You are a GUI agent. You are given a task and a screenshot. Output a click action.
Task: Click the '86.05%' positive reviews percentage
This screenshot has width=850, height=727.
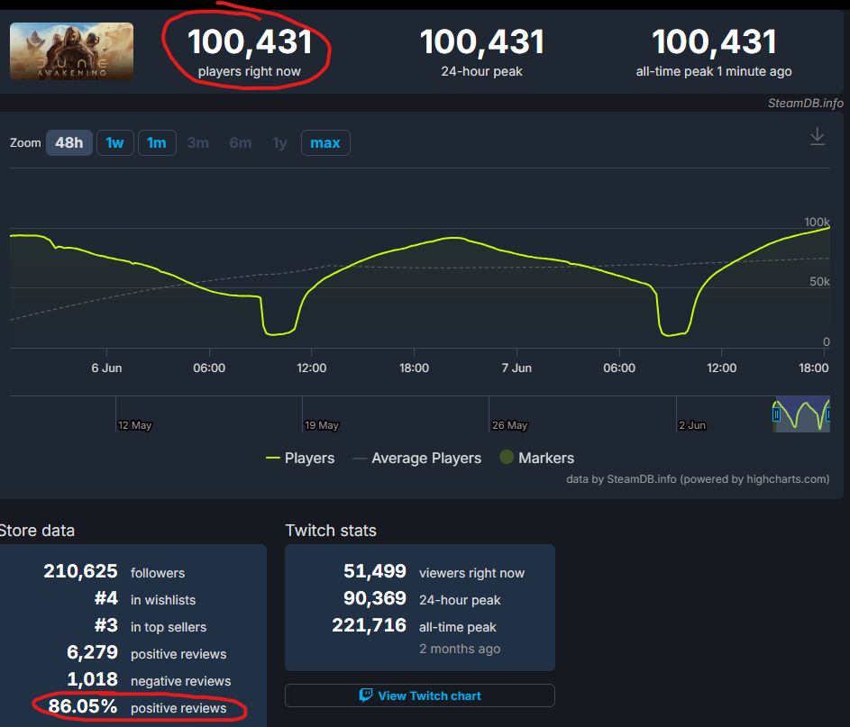82,706
